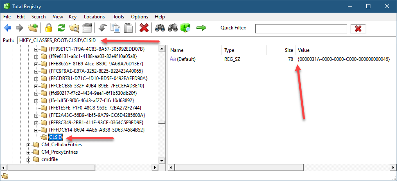The width and height of the screenshot is (397, 181).
Task: Click the green go arrow icon
Action: 201,28
